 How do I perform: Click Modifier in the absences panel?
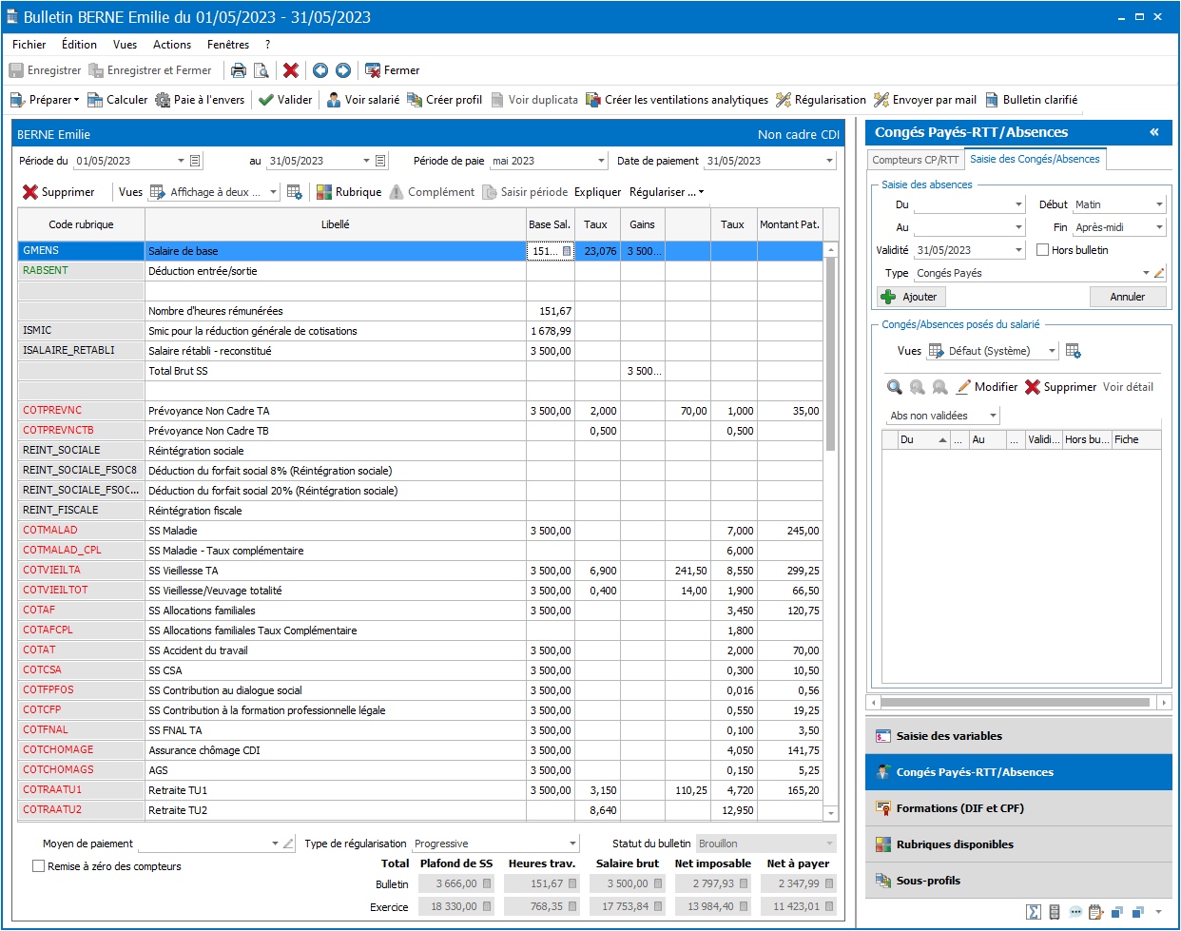click(986, 387)
